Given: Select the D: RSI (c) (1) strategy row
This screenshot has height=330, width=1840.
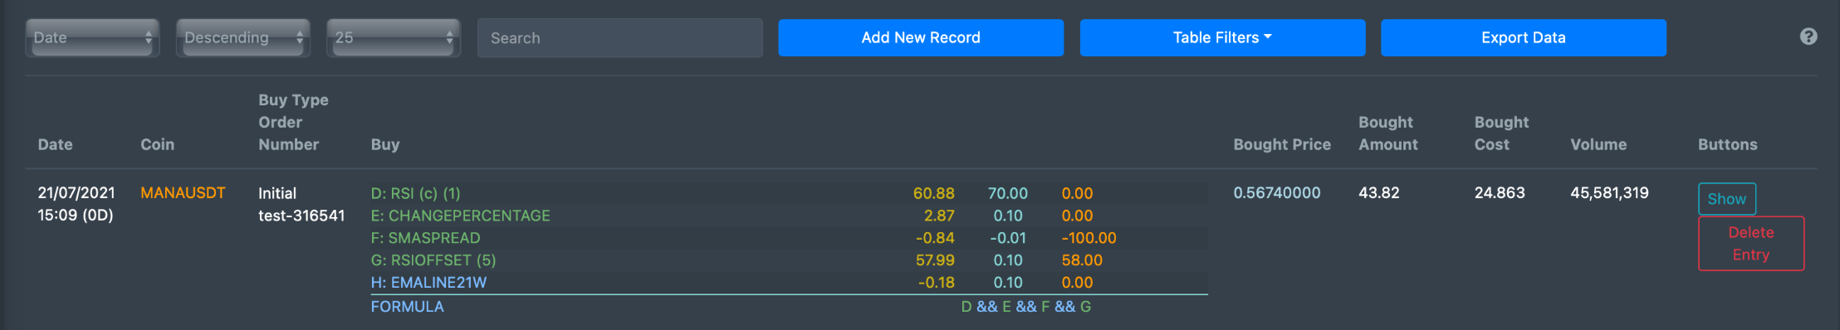Looking at the screenshot, I should (x=789, y=193).
